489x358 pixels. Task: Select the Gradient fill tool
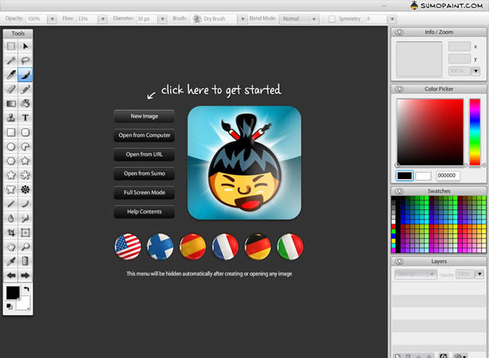click(x=11, y=103)
